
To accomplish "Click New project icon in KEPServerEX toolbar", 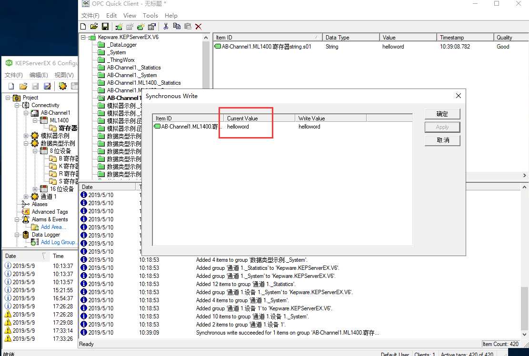I will [x=11, y=86].
